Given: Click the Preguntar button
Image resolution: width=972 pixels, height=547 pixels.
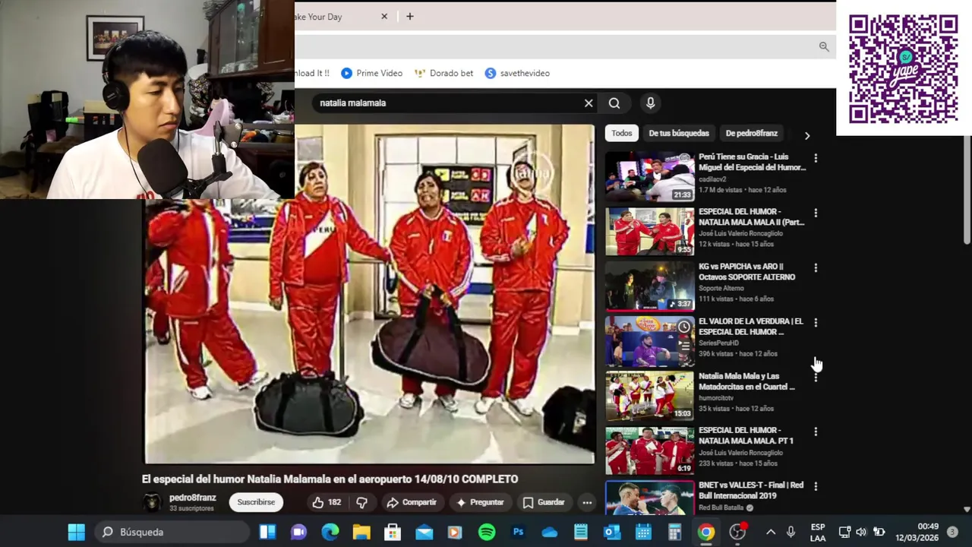Looking at the screenshot, I should pyautogui.click(x=479, y=502).
